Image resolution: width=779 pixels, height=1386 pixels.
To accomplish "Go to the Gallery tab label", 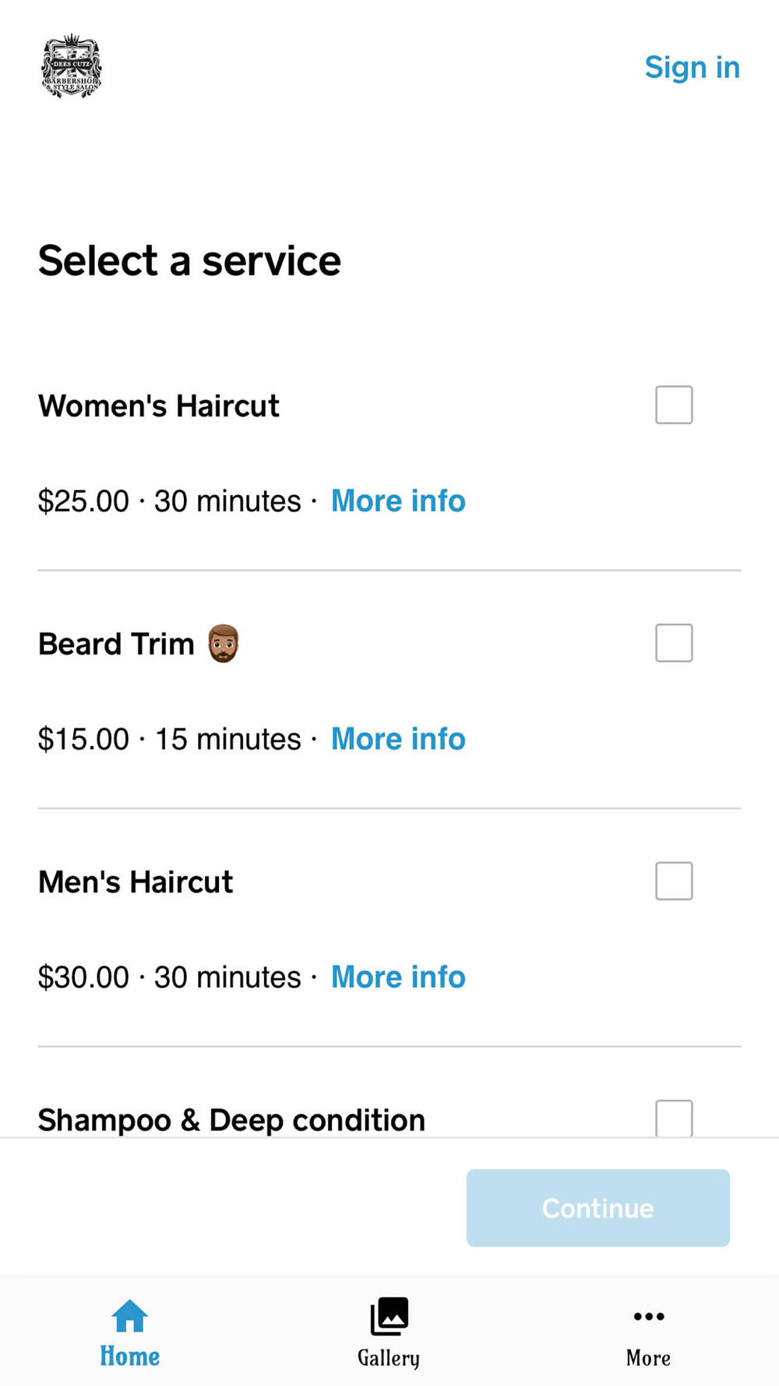I will tap(389, 1358).
